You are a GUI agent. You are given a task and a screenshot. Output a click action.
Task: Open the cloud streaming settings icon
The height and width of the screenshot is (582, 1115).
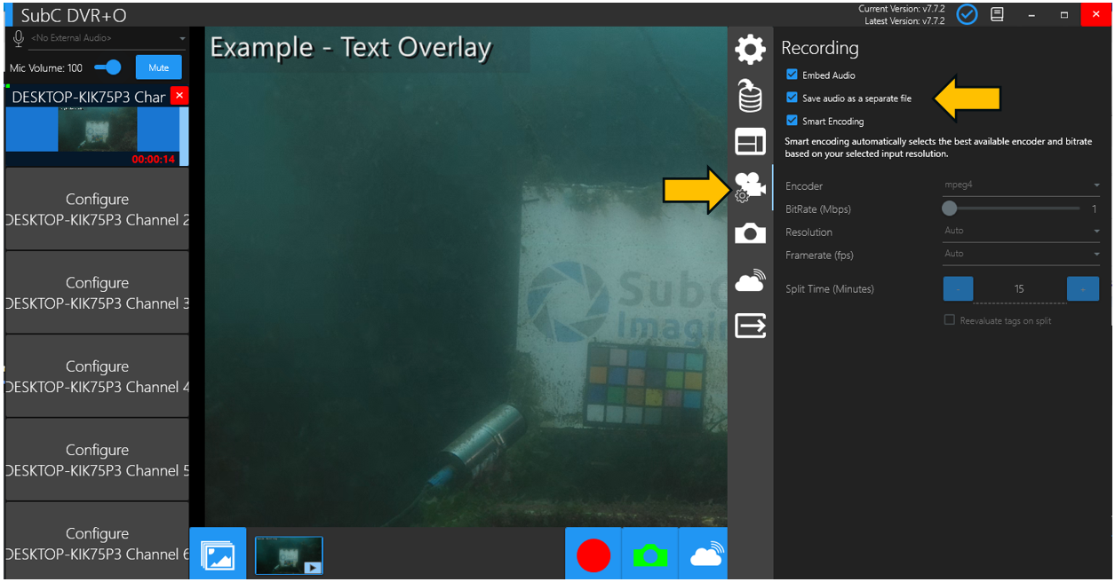coord(751,280)
